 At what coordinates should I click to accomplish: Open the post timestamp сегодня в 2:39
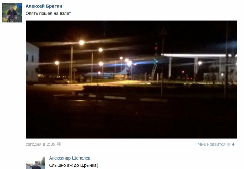(41, 144)
